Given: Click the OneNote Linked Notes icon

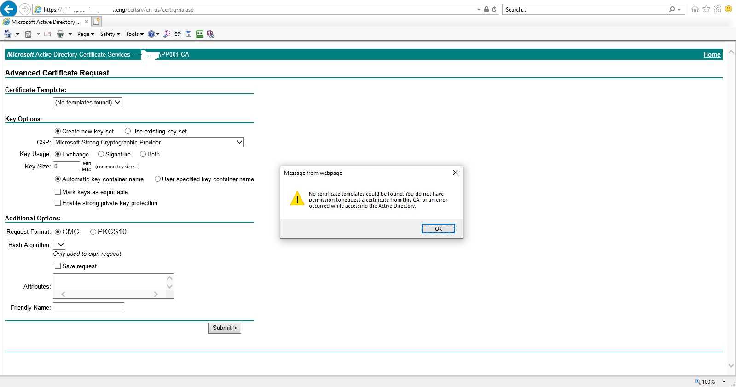Looking at the screenshot, I should tap(211, 34).
